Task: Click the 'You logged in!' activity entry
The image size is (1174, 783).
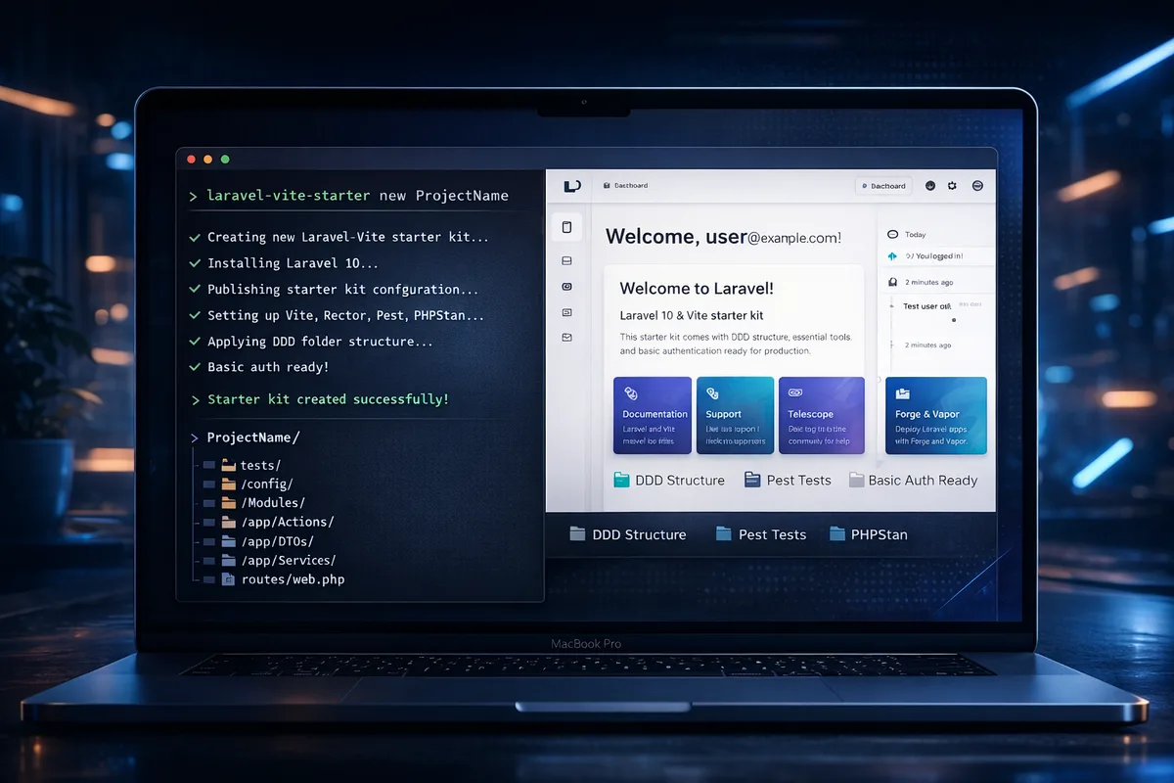Action: [x=934, y=255]
